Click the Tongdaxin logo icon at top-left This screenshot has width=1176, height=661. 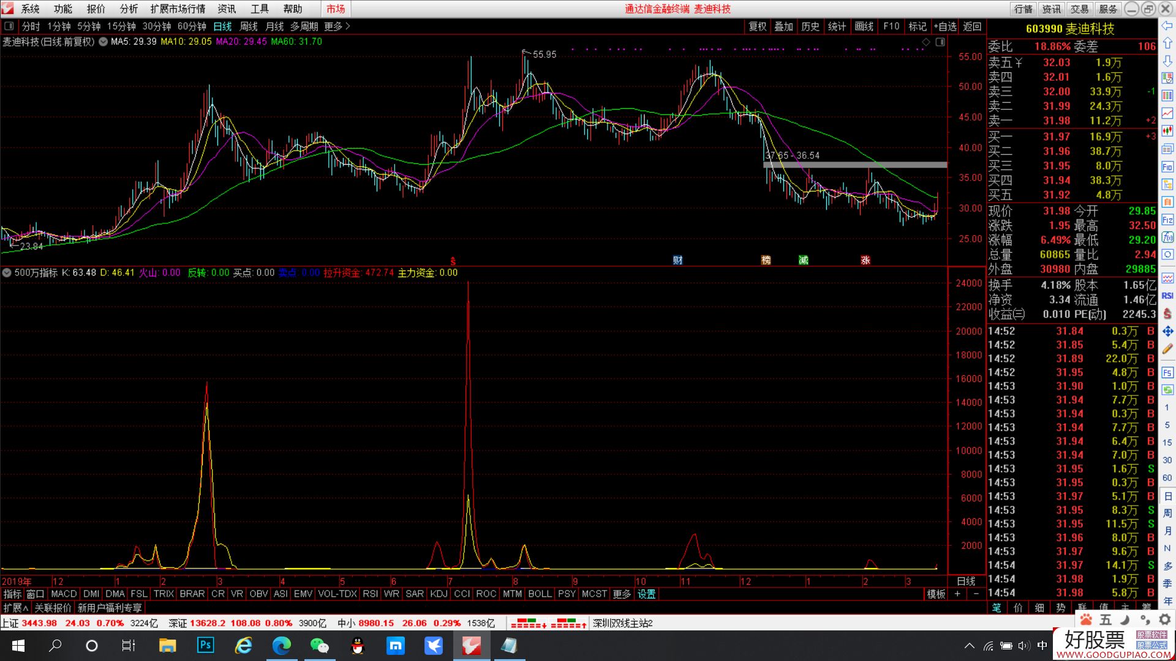[7, 9]
